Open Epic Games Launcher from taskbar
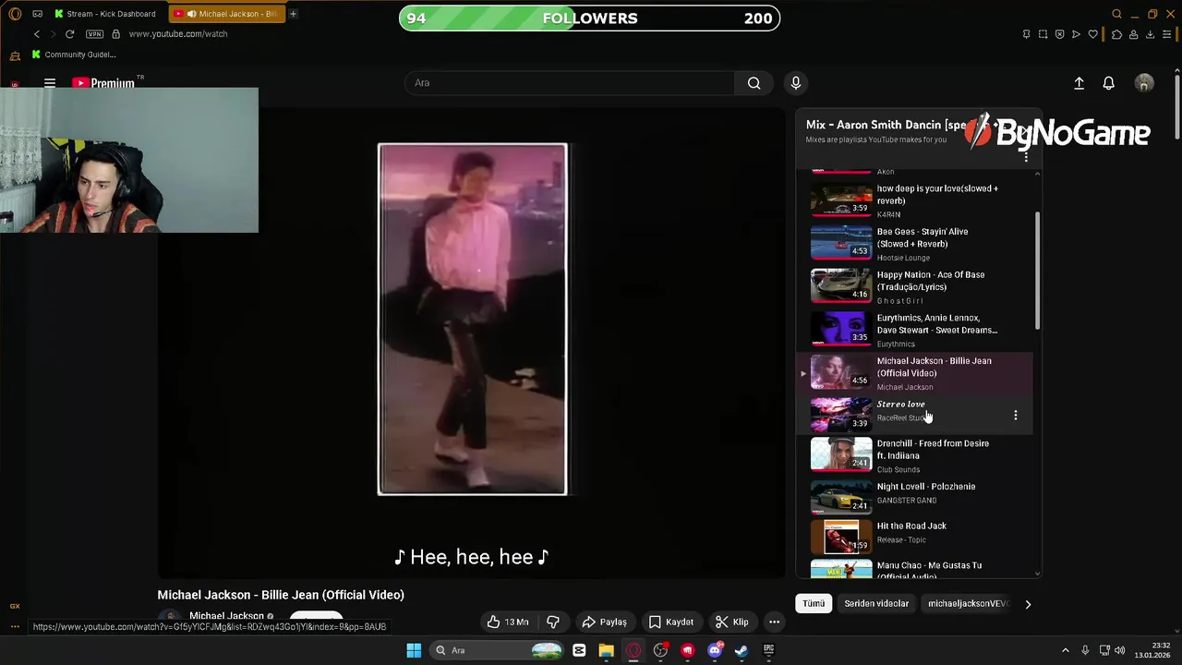Image resolution: width=1182 pixels, height=665 pixels. click(768, 650)
